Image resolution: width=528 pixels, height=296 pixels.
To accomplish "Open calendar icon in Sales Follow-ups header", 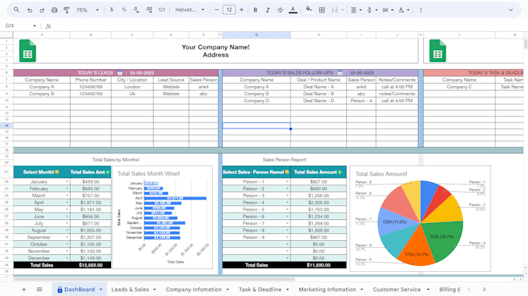I will click(340, 73).
